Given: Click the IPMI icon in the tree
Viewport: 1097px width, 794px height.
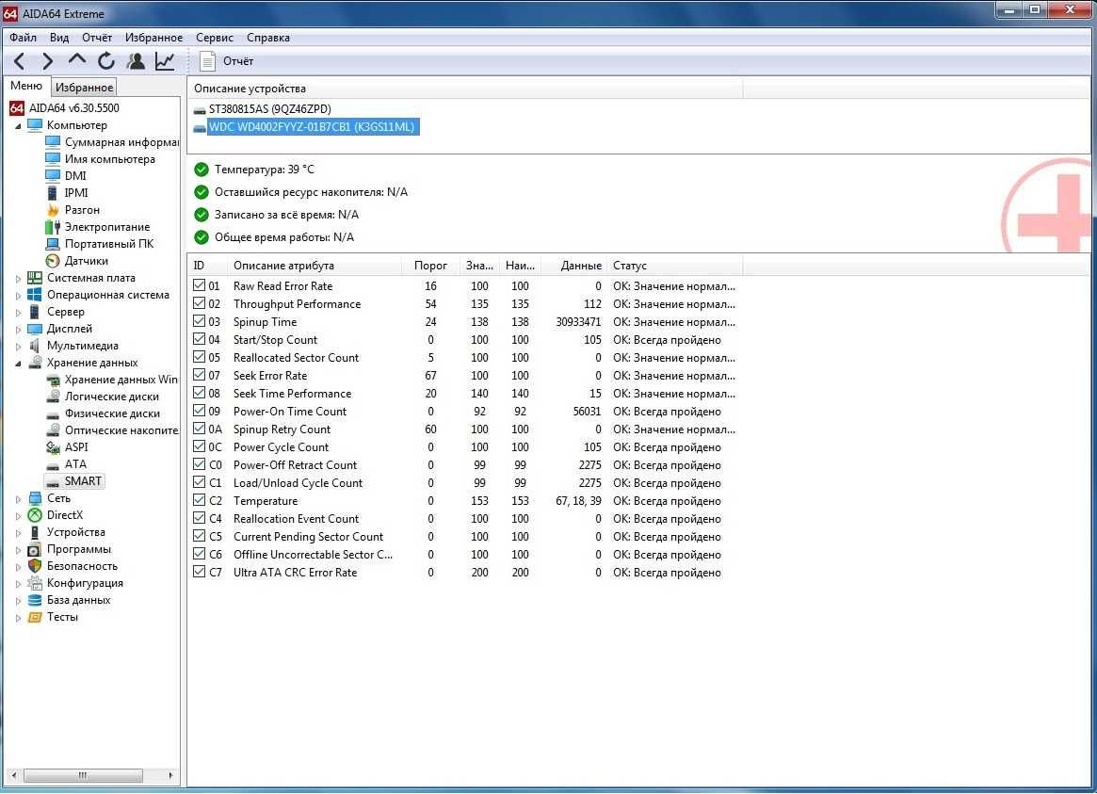Looking at the screenshot, I should (53, 193).
